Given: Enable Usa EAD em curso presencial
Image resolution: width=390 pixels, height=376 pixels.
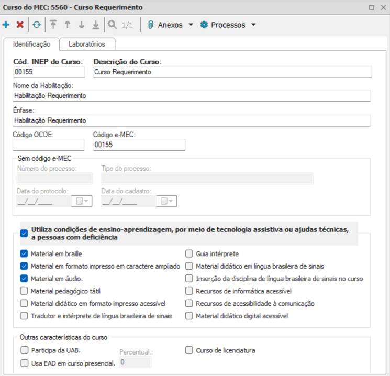Looking at the screenshot, I should [x=25, y=363].
